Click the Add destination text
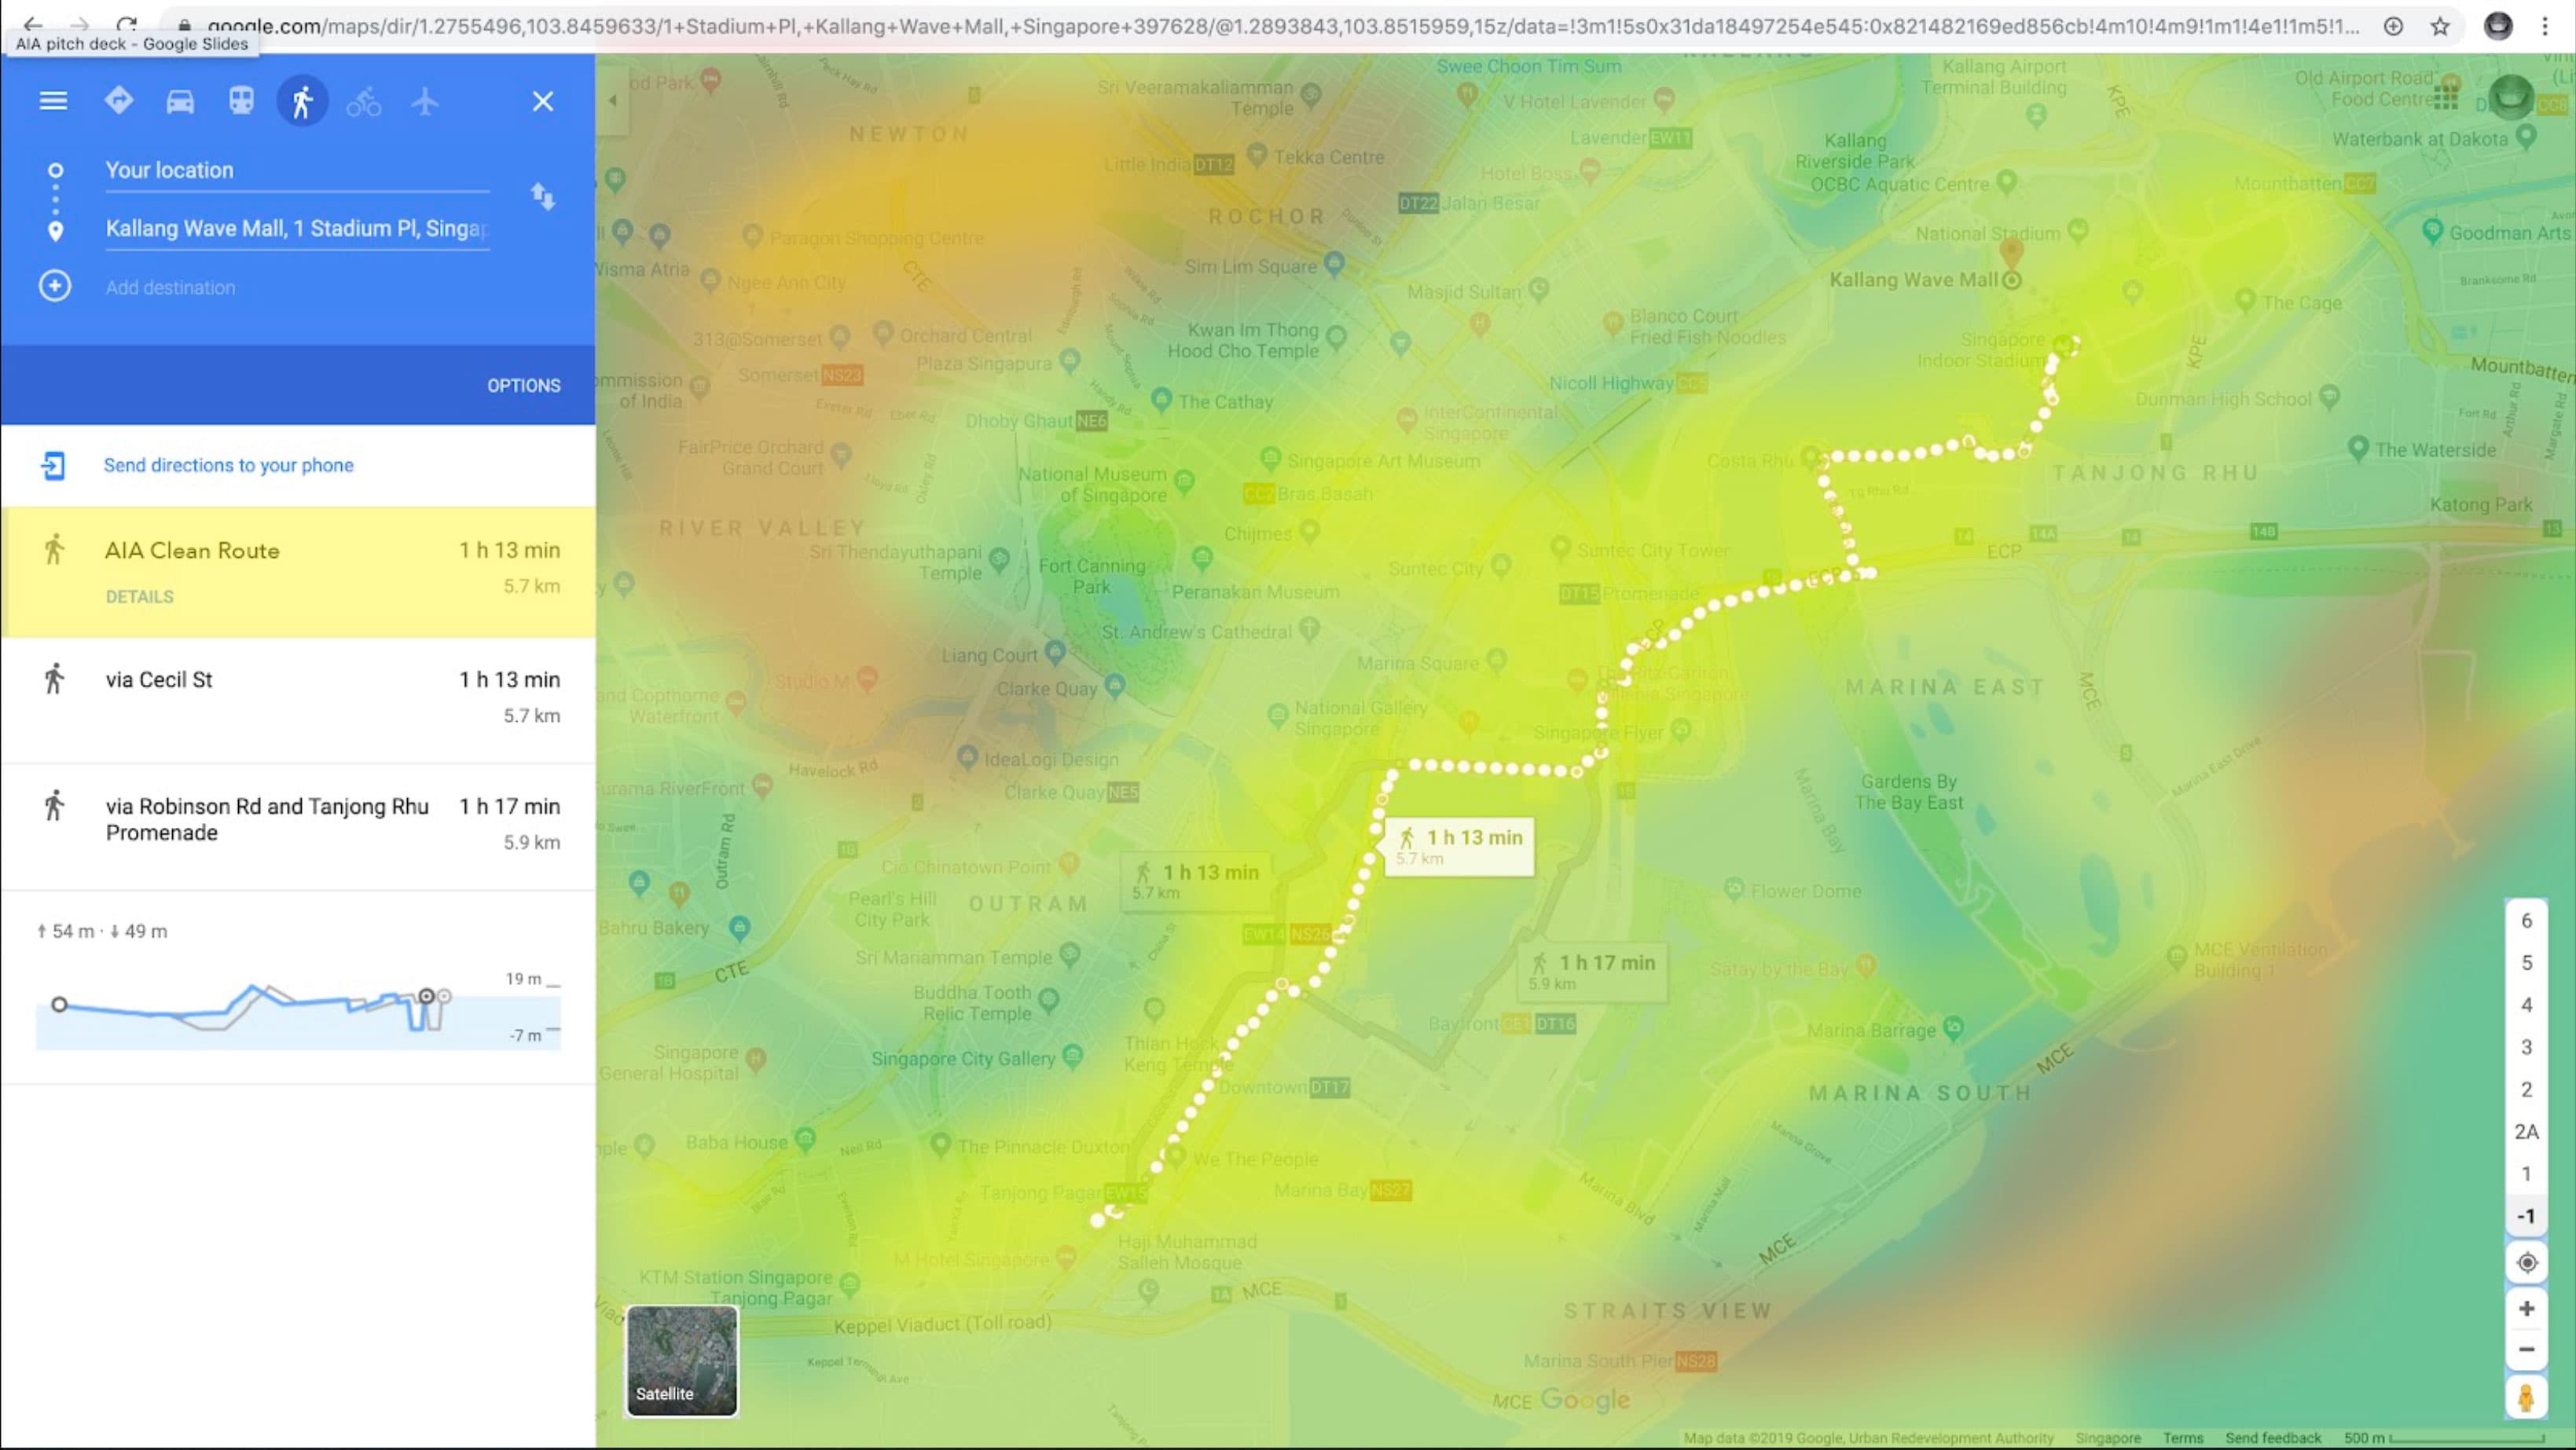This screenshot has width=2576, height=1450. pos(171,287)
